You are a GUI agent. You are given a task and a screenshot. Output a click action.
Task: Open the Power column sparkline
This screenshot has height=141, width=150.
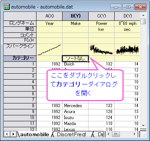pyautogui.click(x=102, y=49)
